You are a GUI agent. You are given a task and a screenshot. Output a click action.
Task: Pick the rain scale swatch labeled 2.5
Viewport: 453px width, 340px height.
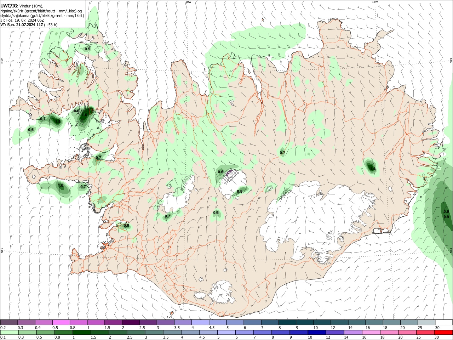136,333
